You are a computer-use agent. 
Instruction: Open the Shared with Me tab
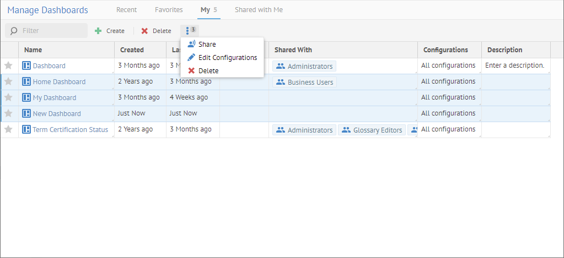[x=259, y=10]
